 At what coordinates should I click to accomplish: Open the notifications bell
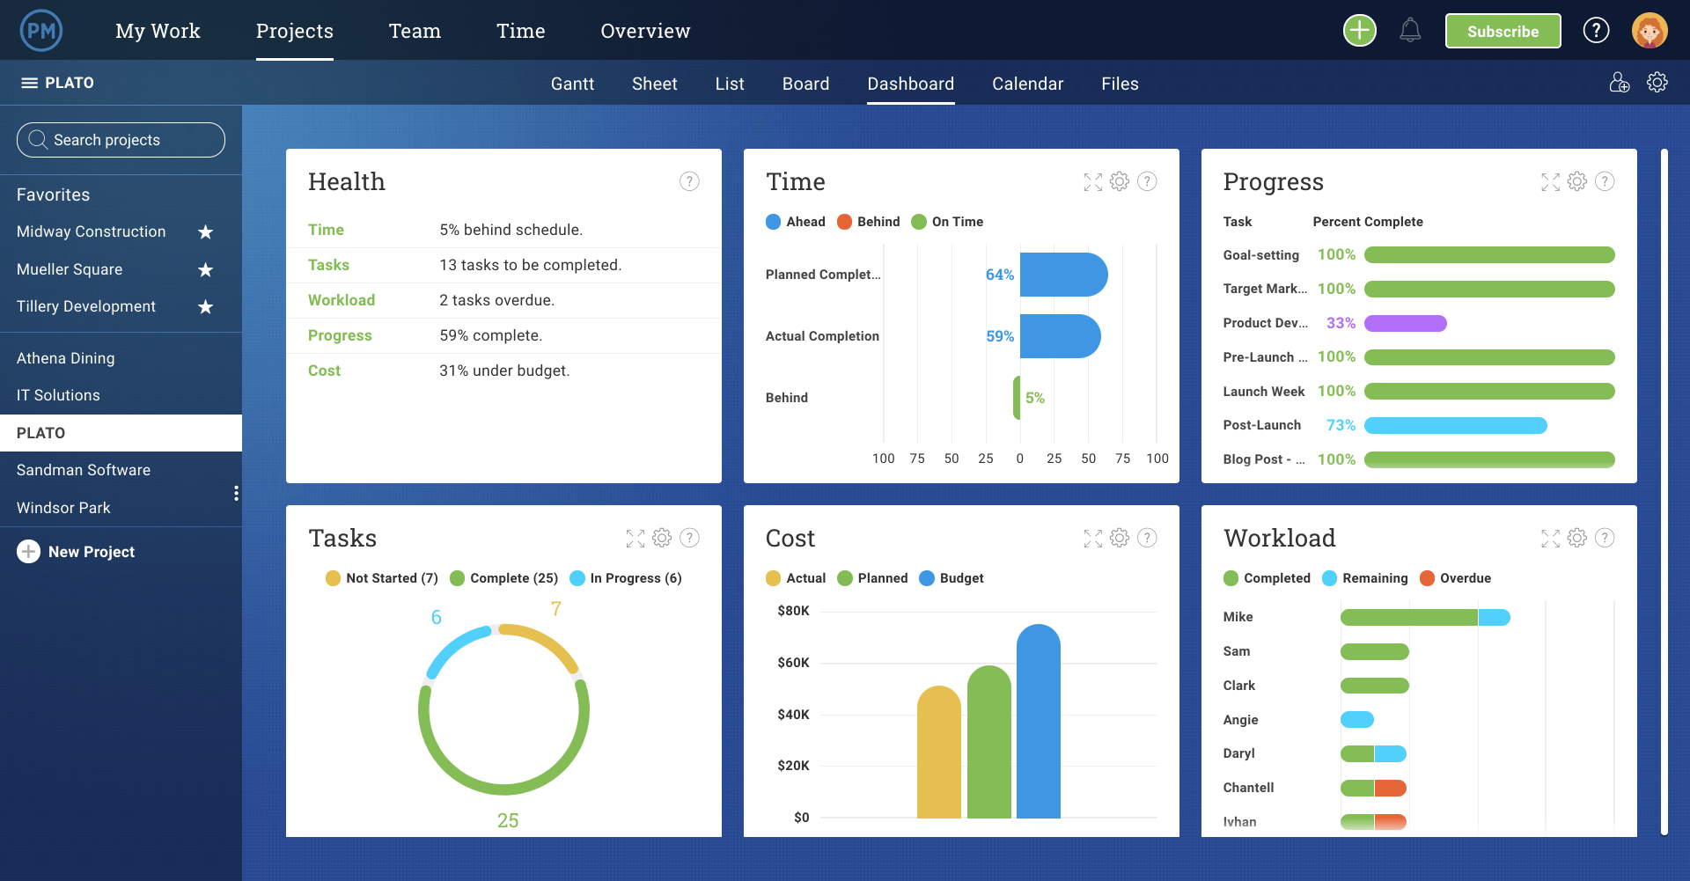click(x=1412, y=29)
